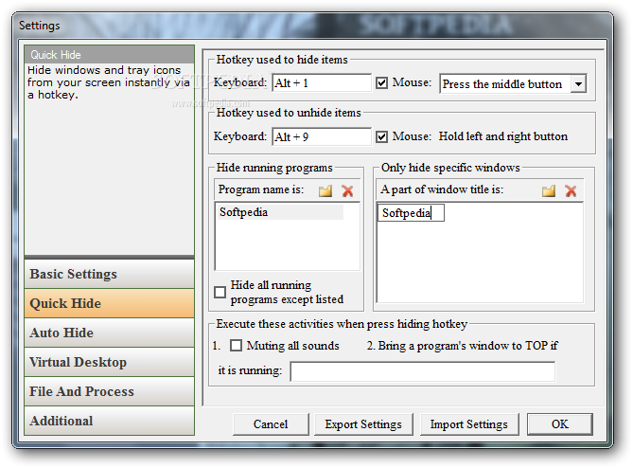Select Quick Hide section
Image resolution: width=633 pixels, height=468 pixels.
pyautogui.click(x=109, y=303)
